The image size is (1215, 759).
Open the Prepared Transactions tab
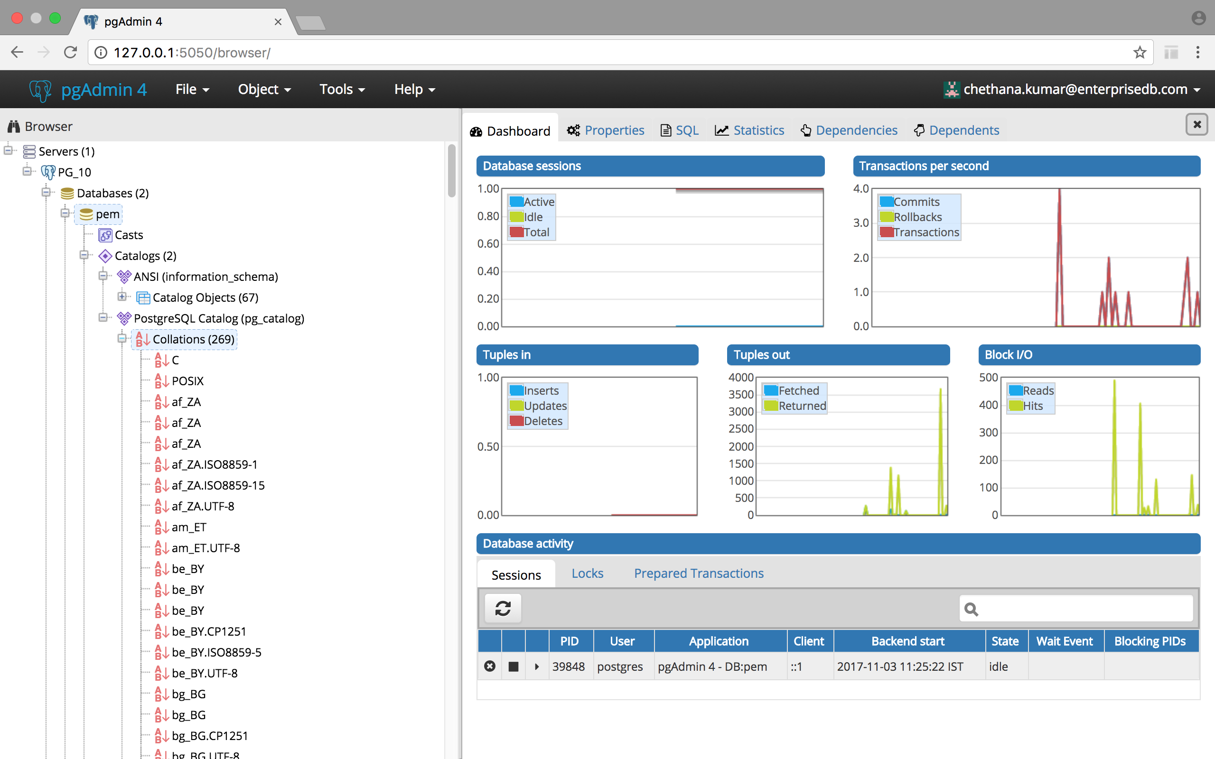(x=698, y=573)
